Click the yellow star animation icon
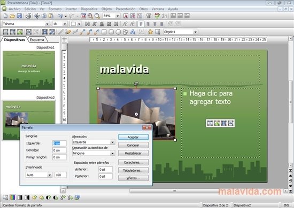 150,32
